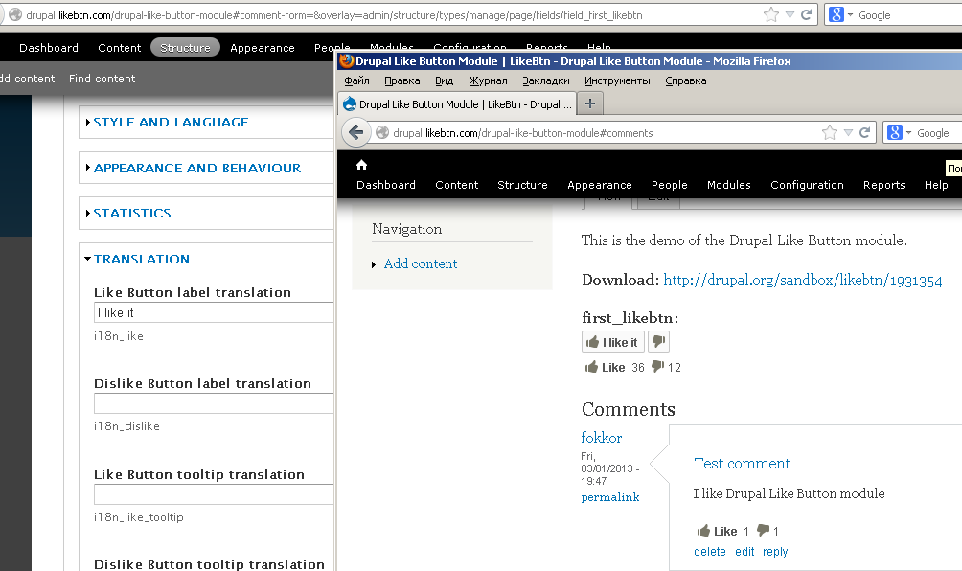Screen dimensions: 962x571
Task: Click the front window's URL address field
Action: pos(605,132)
